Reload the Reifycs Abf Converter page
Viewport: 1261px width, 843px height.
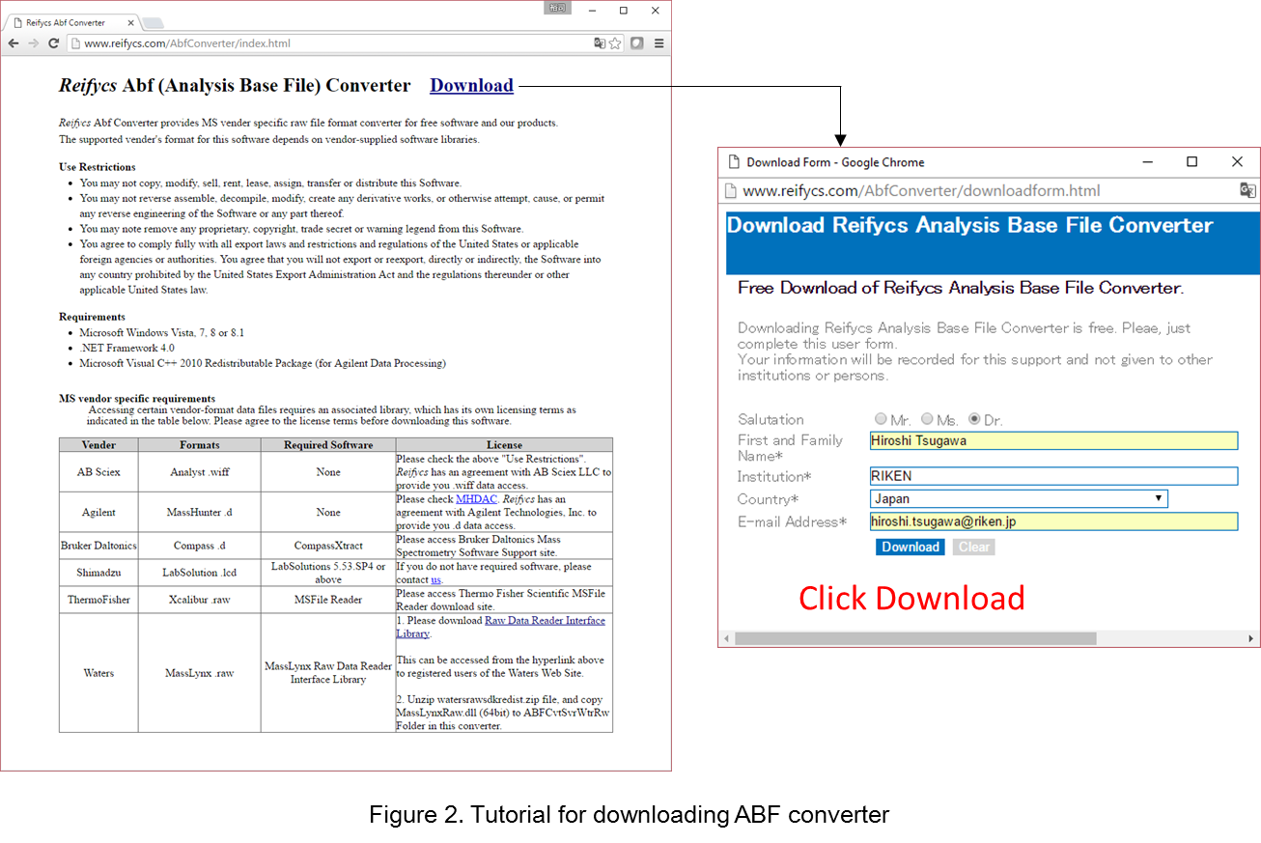click(x=53, y=43)
